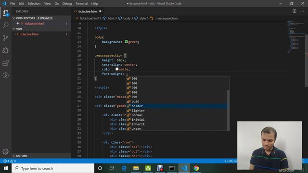Viewport: 308px width, 173px height.
Task: Open the Help menu
Action: click(x=94, y=3)
